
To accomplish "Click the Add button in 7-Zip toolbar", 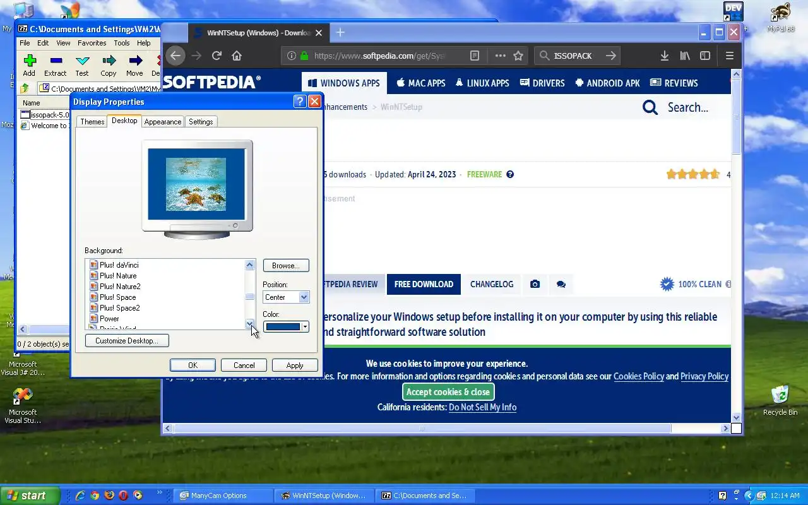I will click(x=29, y=65).
